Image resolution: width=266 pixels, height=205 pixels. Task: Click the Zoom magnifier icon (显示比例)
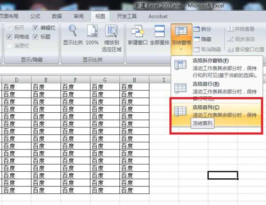coord(73,31)
